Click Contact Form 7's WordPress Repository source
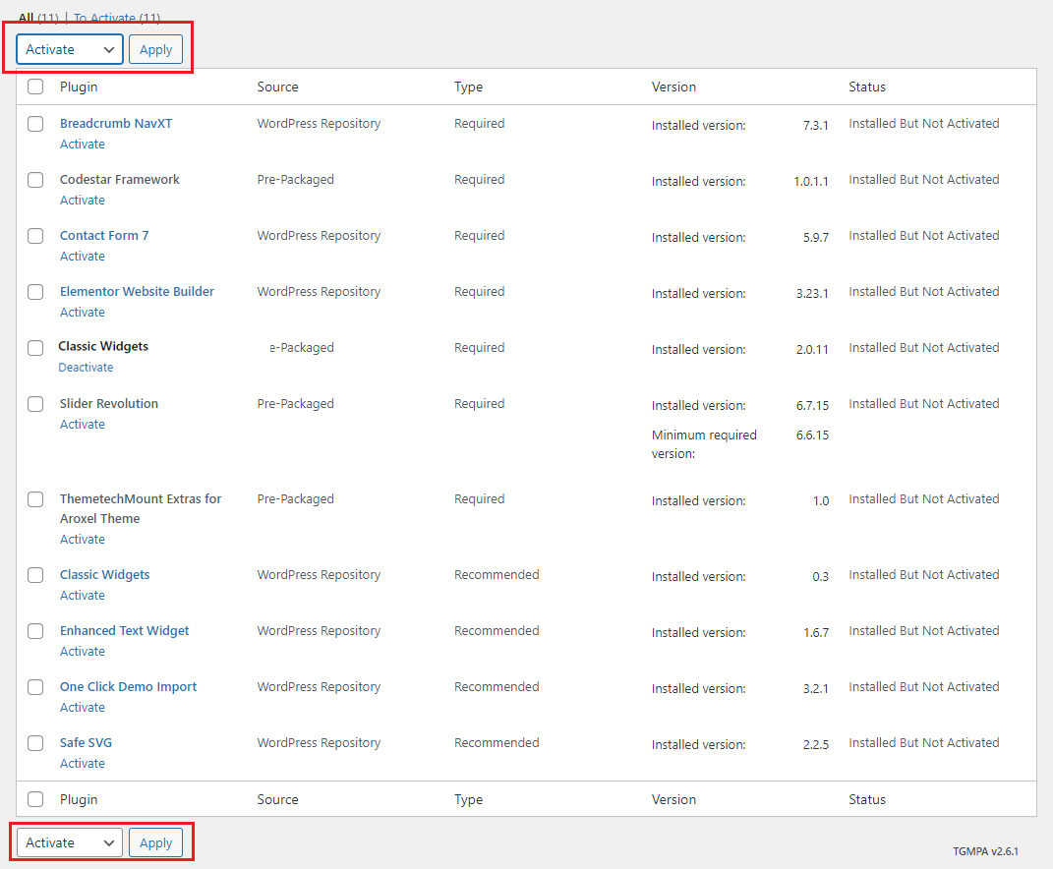This screenshot has width=1053, height=869. tap(319, 236)
